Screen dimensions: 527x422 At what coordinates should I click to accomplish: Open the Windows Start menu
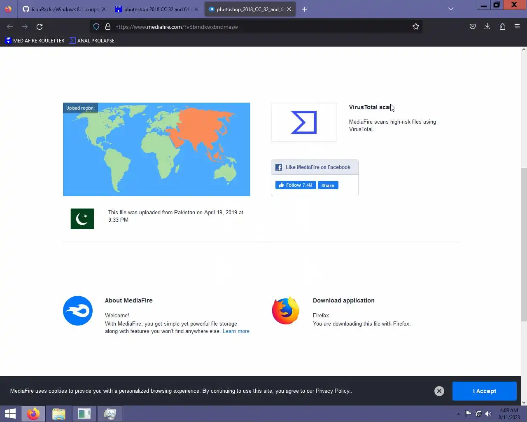pos(10,414)
